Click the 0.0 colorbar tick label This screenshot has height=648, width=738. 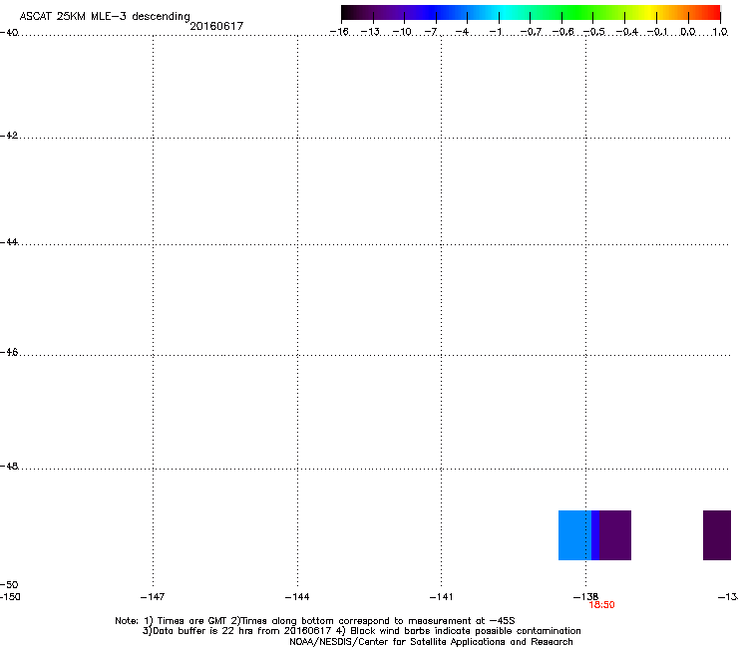click(x=688, y=32)
